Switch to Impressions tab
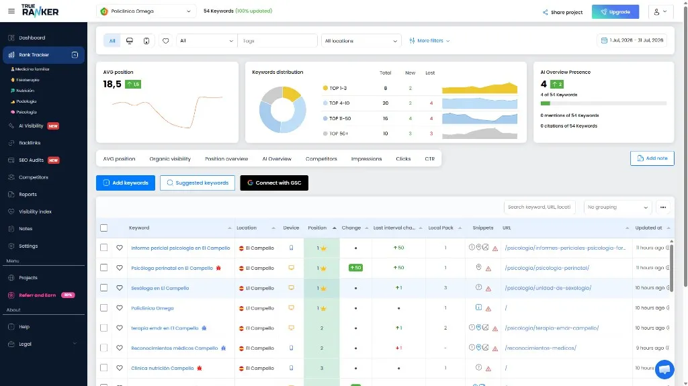Image resolution: width=688 pixels, height=386 pixels. (x=366, y=159)
